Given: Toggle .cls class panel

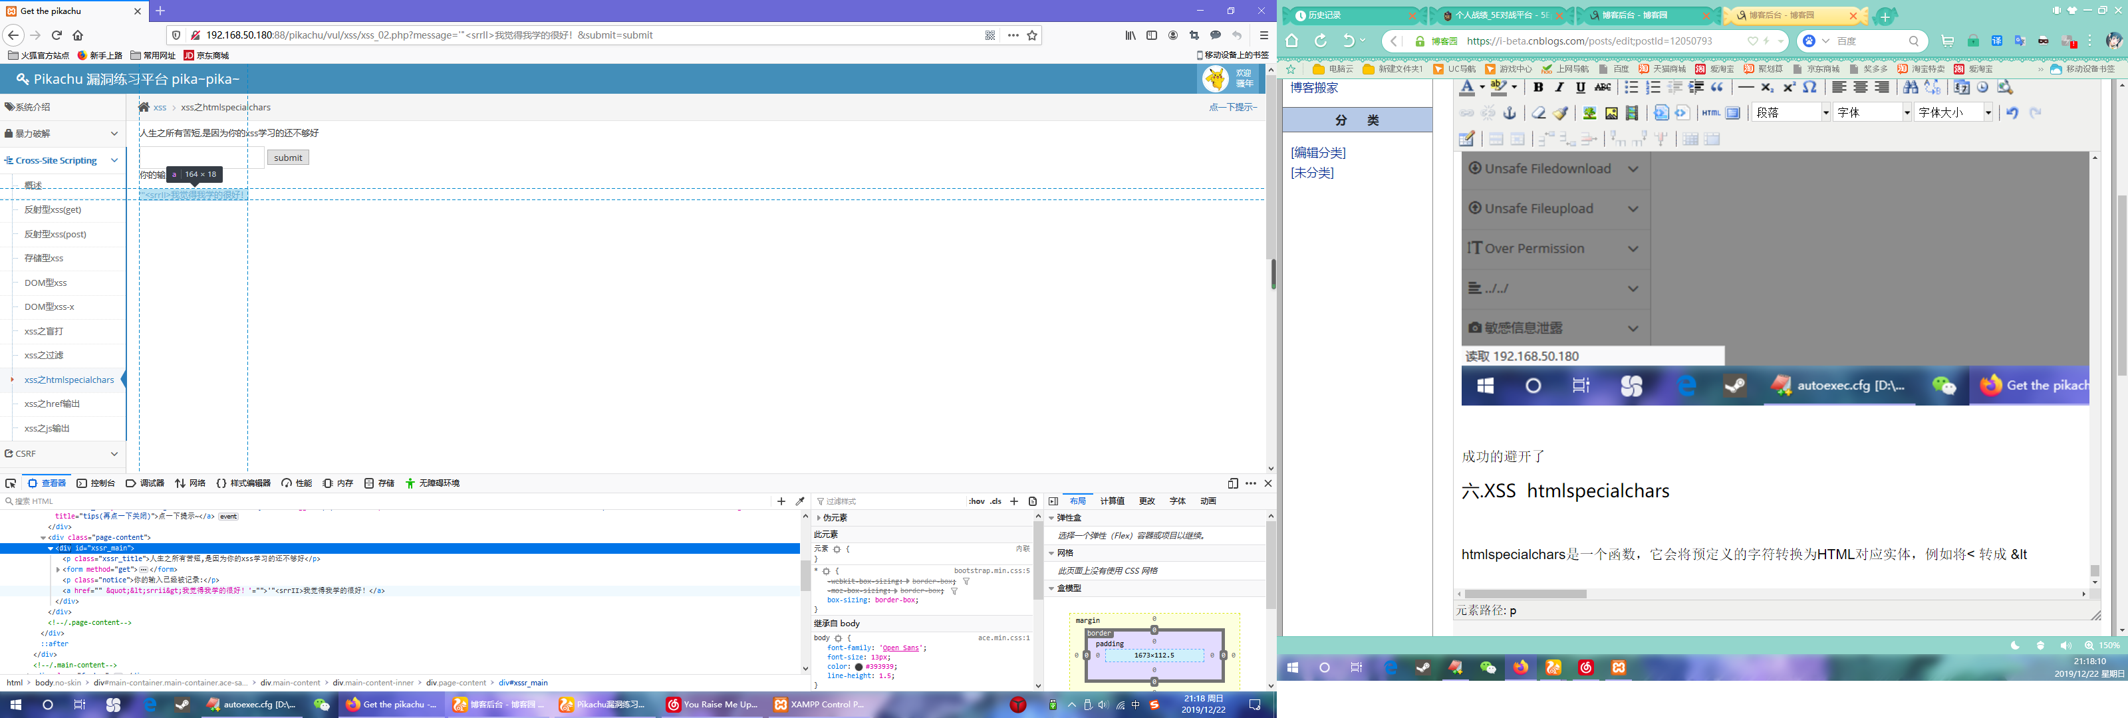Looking at the screenshot, I should coord(996,501).
